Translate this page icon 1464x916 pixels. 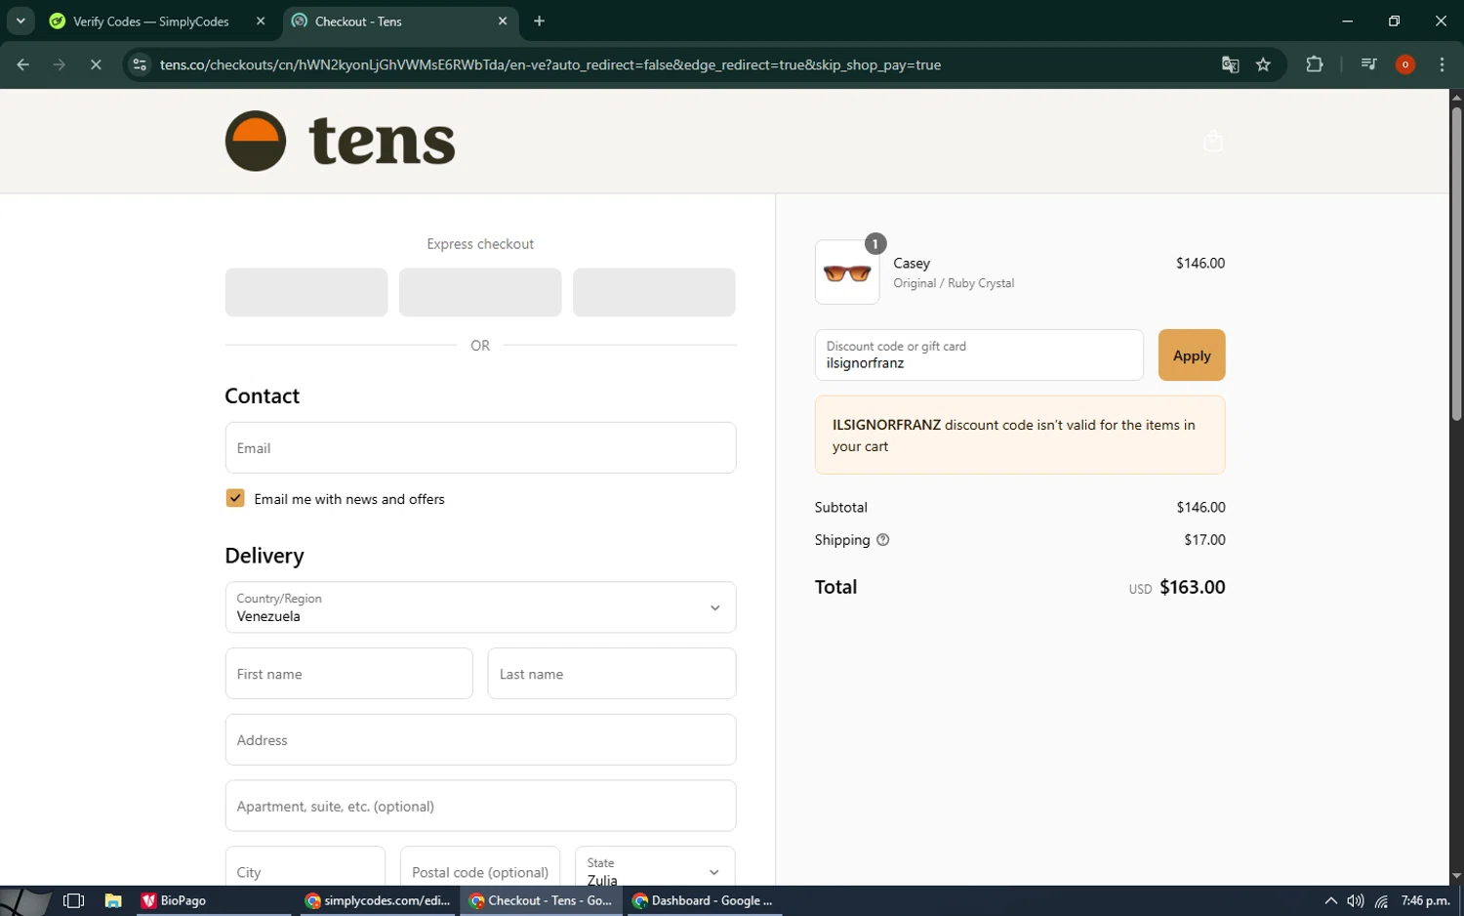[1230, 64]
